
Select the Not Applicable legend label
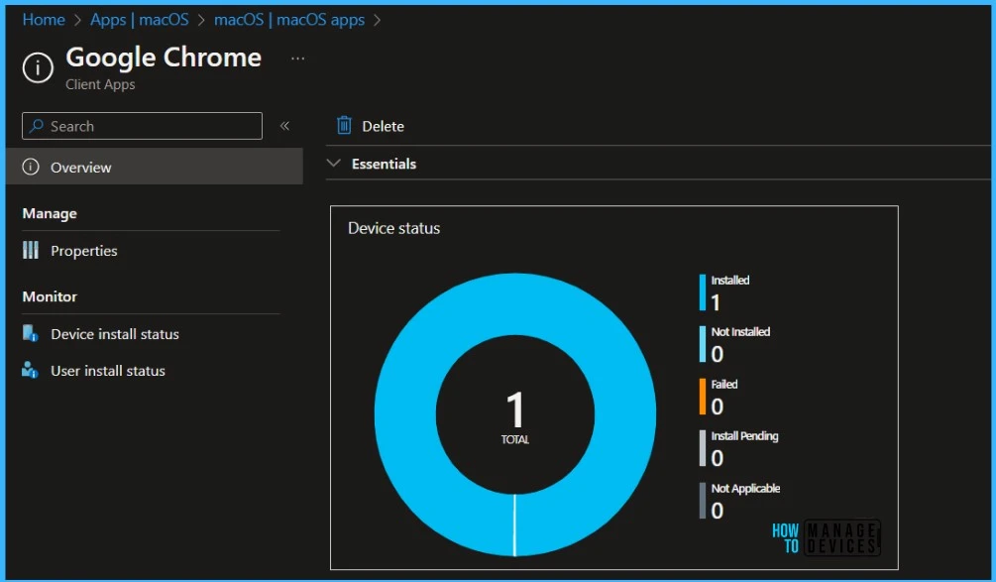[x=745, y=489]
